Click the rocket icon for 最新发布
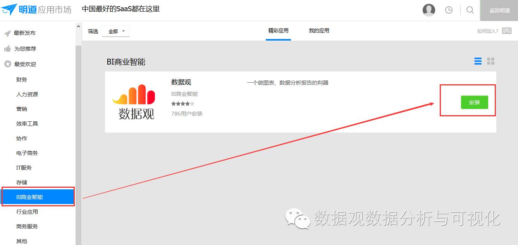Screen dimensions: 518x245 pyautogui.click(x=7, y=33)
